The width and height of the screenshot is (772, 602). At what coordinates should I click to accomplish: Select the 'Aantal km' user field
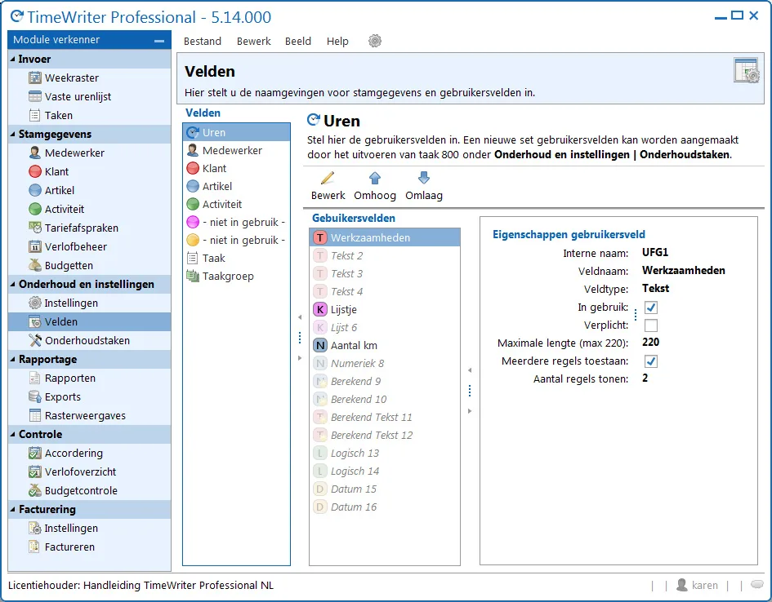[385, 346]
